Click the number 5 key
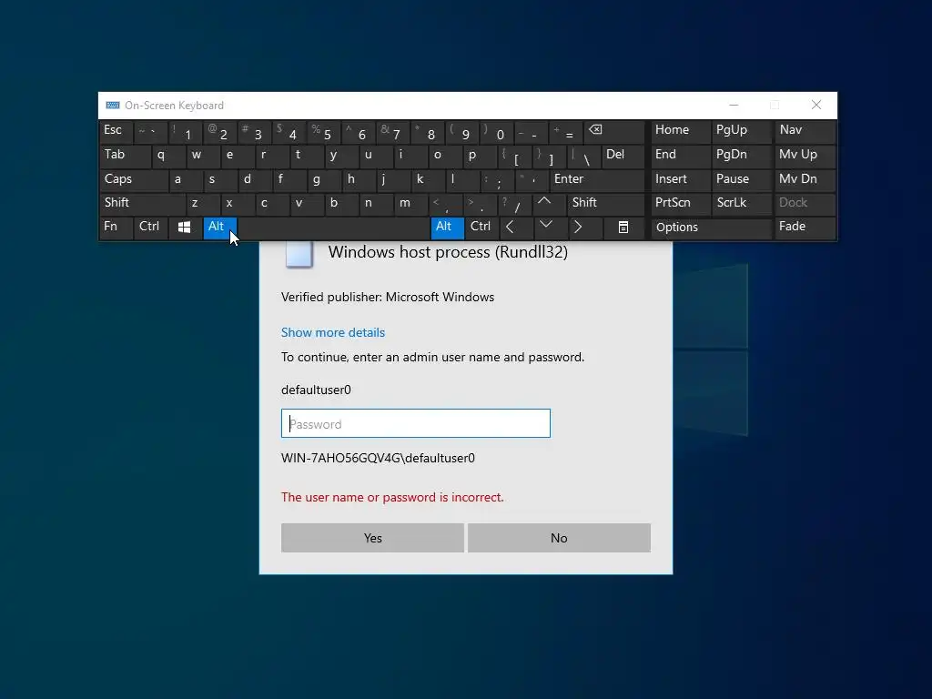Screen dimensions: 932x699 point(323,132)
